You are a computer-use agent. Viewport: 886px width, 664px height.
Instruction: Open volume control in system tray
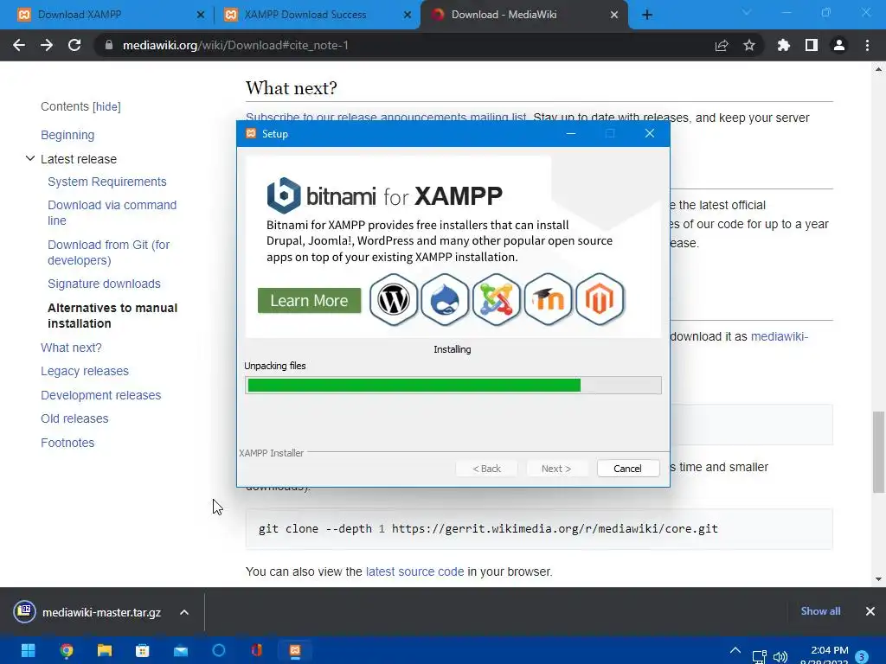tap(780, 656)
